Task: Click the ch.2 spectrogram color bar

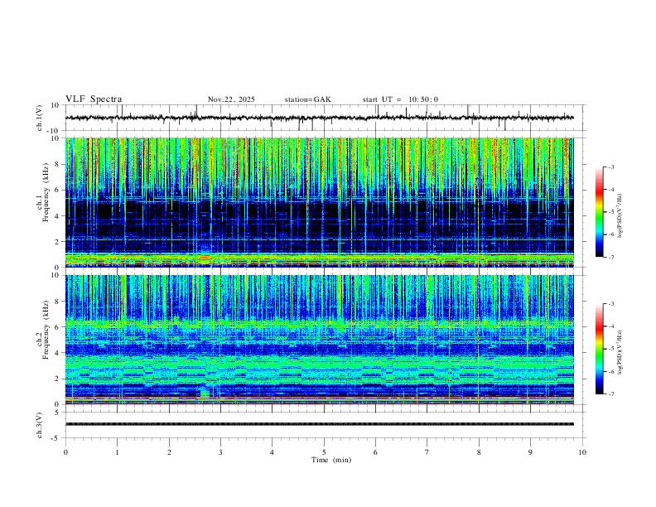Action: pyautogui.click(x=599, y=349)
